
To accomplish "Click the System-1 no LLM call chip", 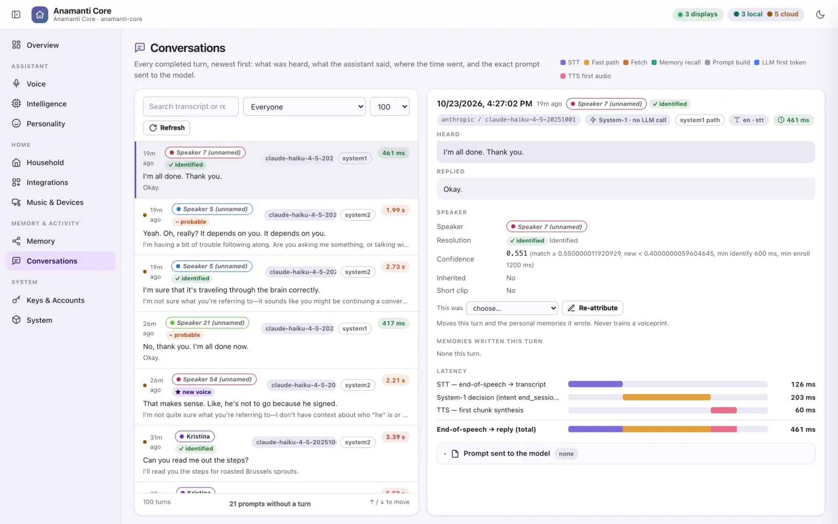I will tap(628, 120).
